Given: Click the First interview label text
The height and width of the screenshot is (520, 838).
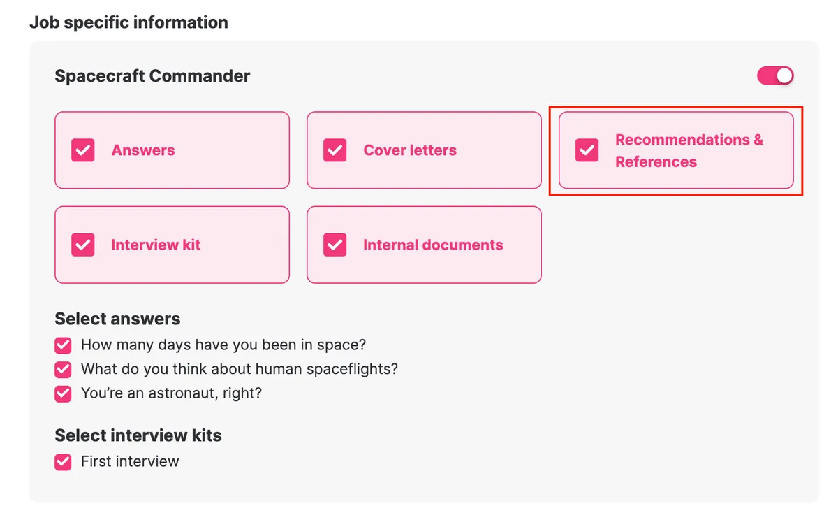Looking at the screenshot, I should pyautogui.click(x=130, y=461).
